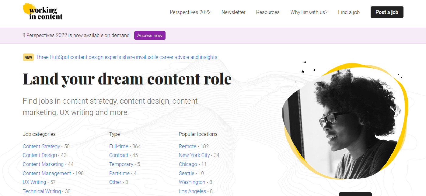Select Find a job in navigation
The width and height of the screenshot is (426, 196).
click(349, 12)
